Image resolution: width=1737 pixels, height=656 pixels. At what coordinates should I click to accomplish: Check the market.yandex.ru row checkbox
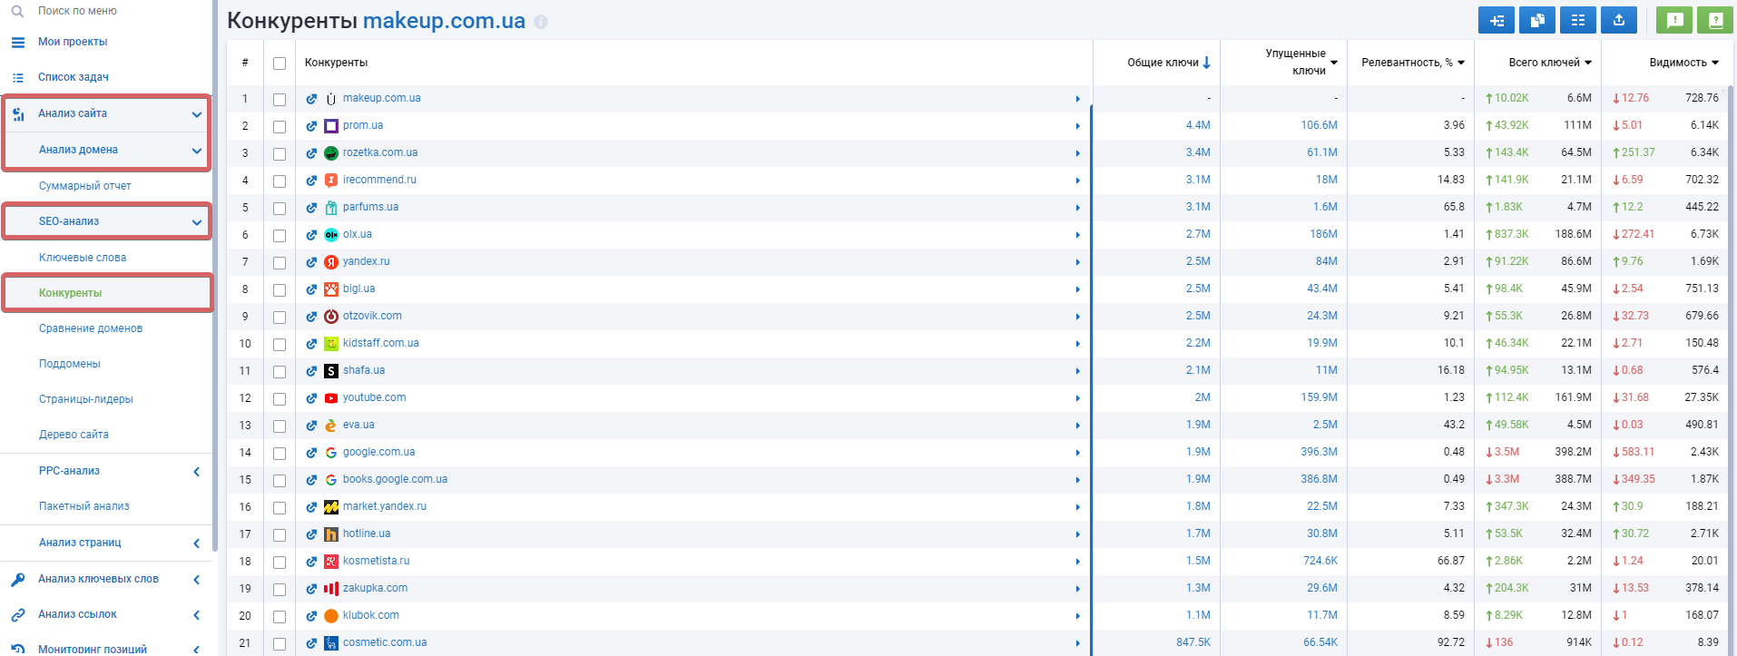coord(280,508)
